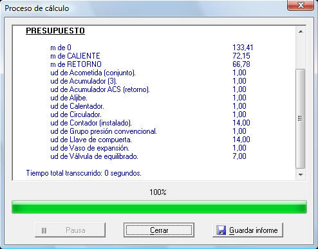Click 'ud de Llave de compuerta.' line
Image resolution: width=318 pixels, height=249 pixels.
coord(91,140)
